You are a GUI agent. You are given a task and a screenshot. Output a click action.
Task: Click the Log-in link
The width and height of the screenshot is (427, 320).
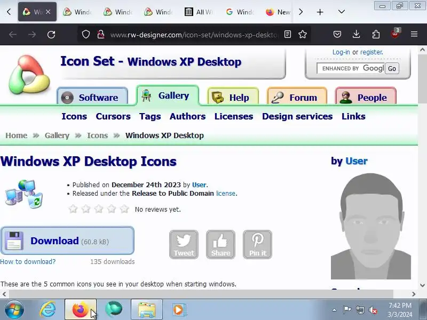click(x=341, y=52)
